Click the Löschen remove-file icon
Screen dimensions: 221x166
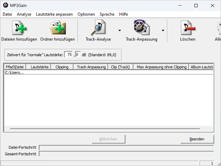pyautogui.click(x=188, y=28)
